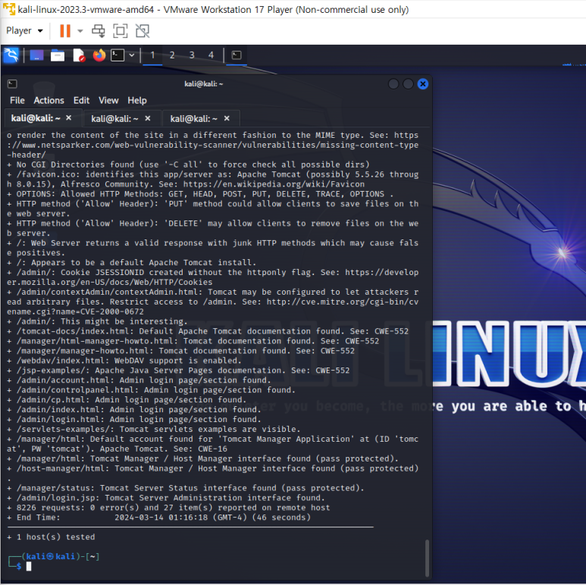Click the 'OPTIONS: Allowed HTTP Methods' line
Screen dimensions: 586x585
point(200,194)
